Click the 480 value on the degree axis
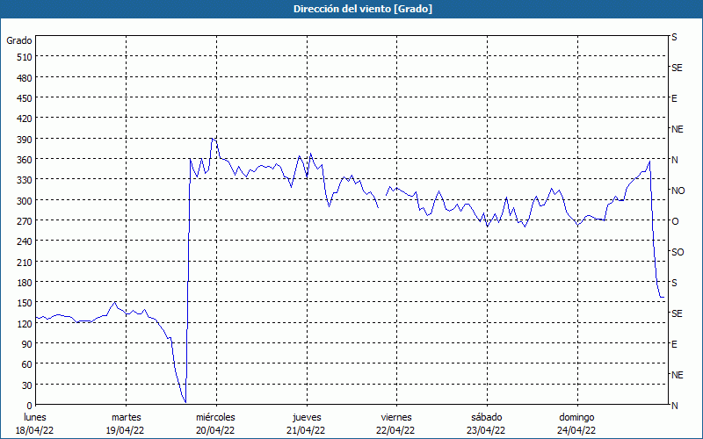Image resolution: width=703 pixels, height=439 pixels. 25,78
